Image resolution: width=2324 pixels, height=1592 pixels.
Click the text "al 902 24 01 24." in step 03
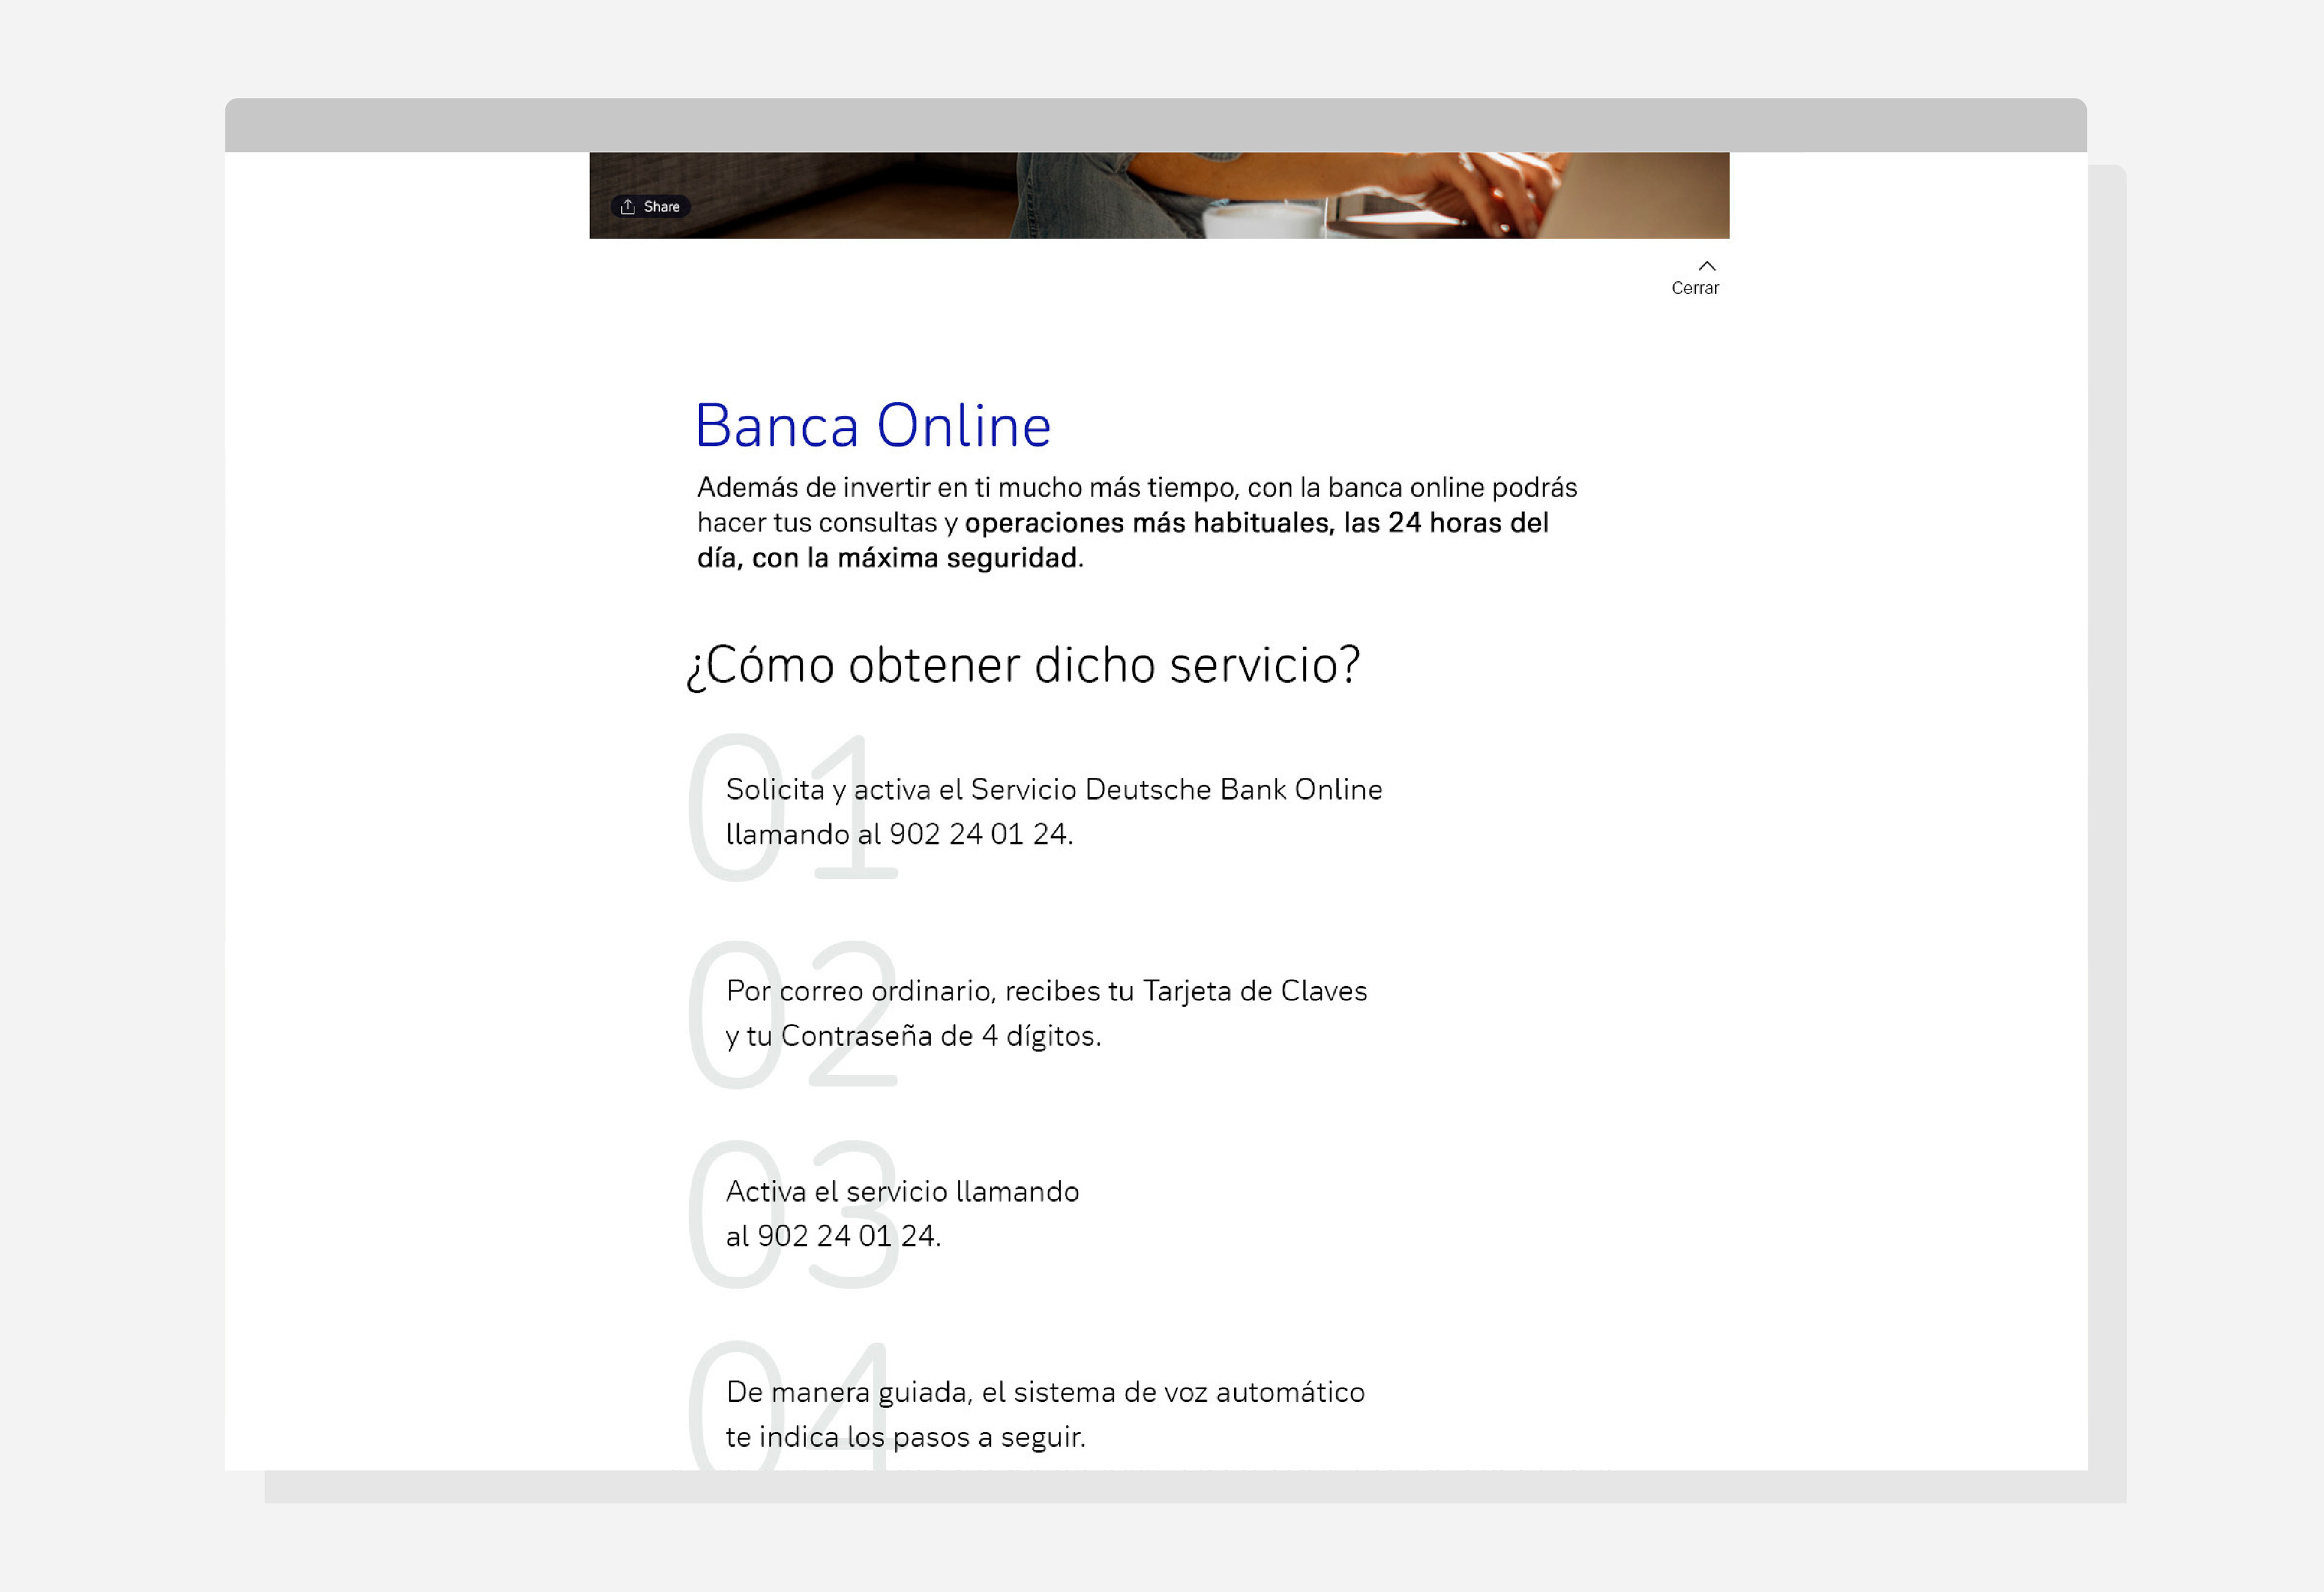833,1237
